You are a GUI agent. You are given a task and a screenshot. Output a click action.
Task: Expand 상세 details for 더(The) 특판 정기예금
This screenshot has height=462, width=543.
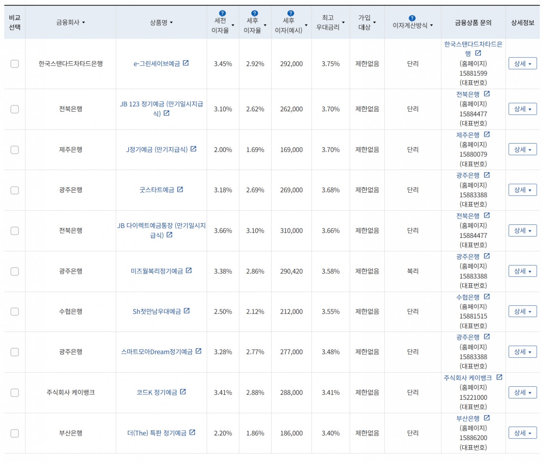coord(522,433)
